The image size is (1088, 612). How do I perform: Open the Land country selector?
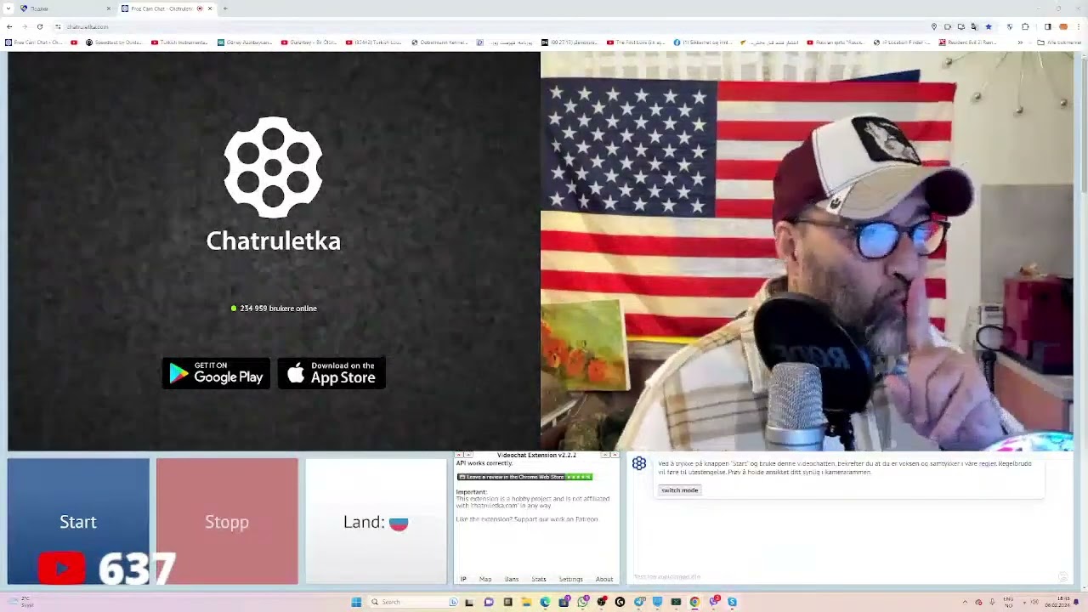click(x=376, y=521)
